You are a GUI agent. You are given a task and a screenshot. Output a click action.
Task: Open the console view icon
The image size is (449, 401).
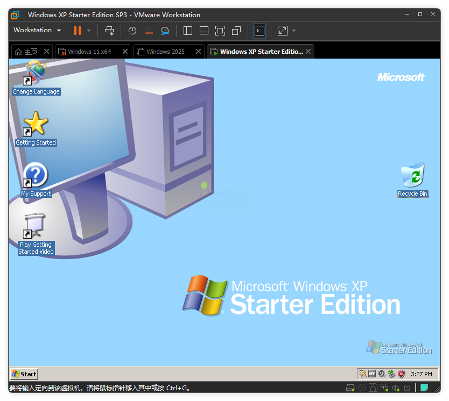pos(259,31)
